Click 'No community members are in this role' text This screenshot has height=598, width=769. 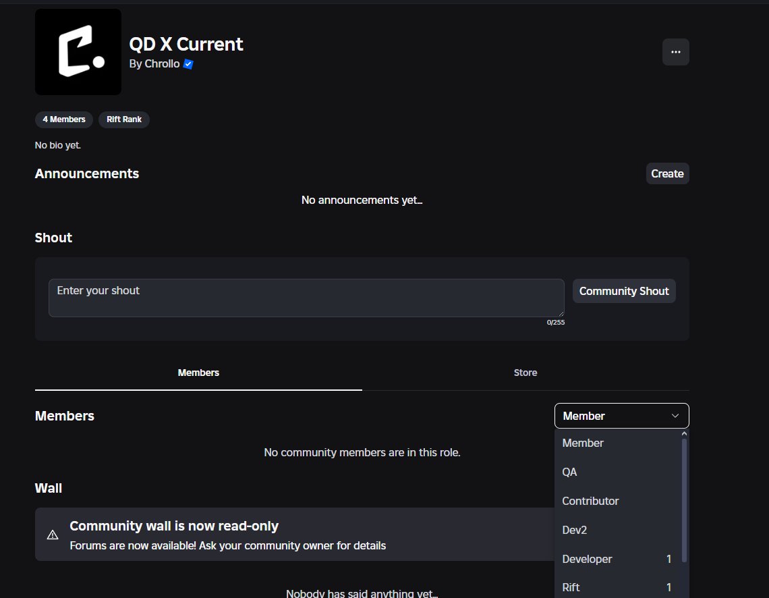[x=362, y=452]
